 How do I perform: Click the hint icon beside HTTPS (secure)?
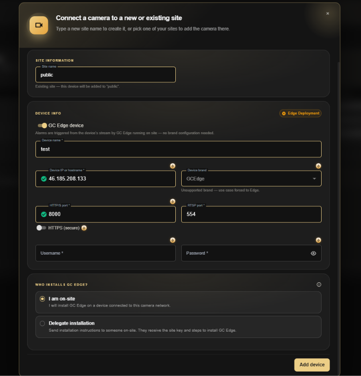point(84,228)
